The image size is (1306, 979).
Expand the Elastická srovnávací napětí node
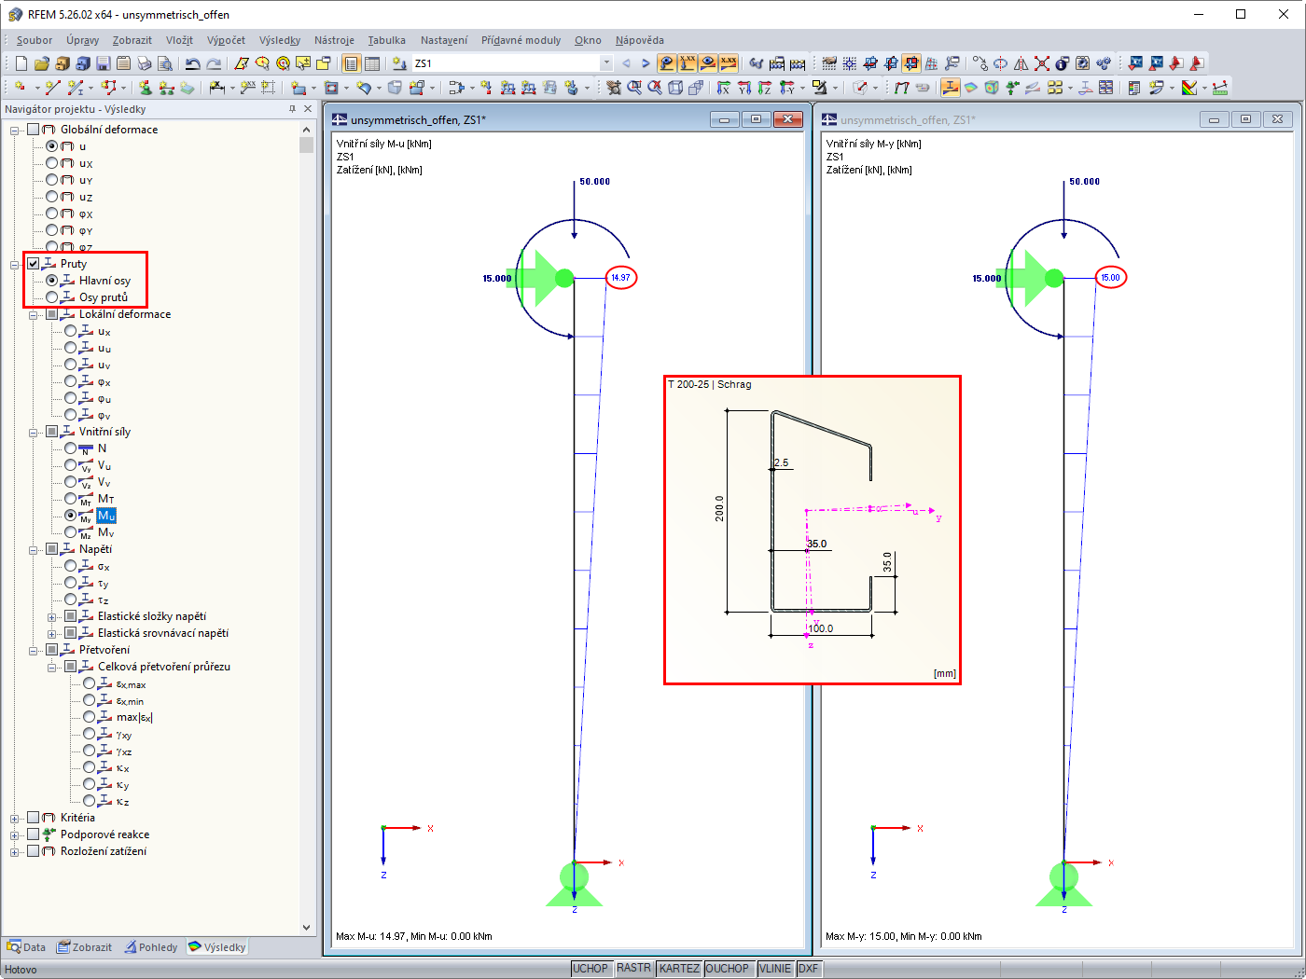[x=52, y=633]
